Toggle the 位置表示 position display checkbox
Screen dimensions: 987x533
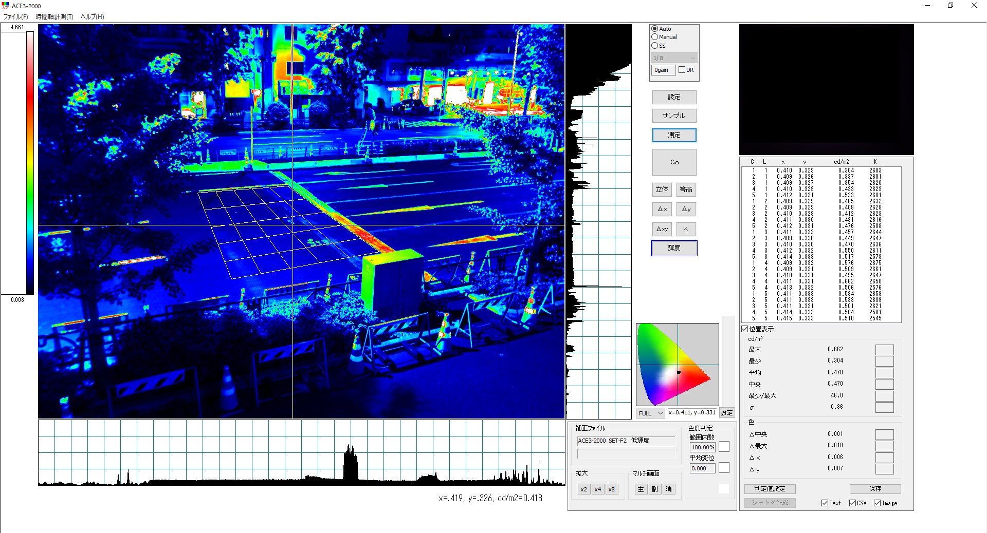tap(745, 329)
